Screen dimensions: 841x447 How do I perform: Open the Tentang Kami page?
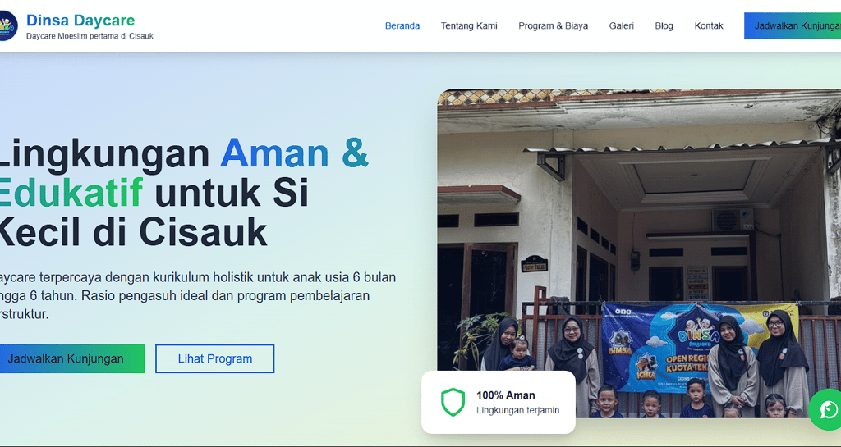click(469, 25)
